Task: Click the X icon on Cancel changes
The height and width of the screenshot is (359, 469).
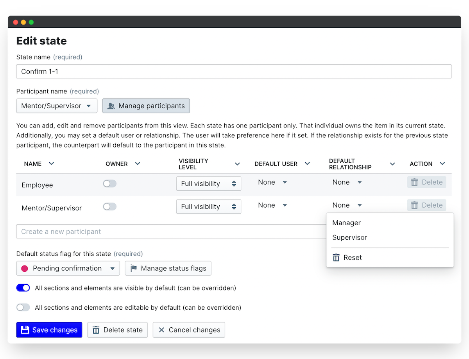Action: click(161, 330)
